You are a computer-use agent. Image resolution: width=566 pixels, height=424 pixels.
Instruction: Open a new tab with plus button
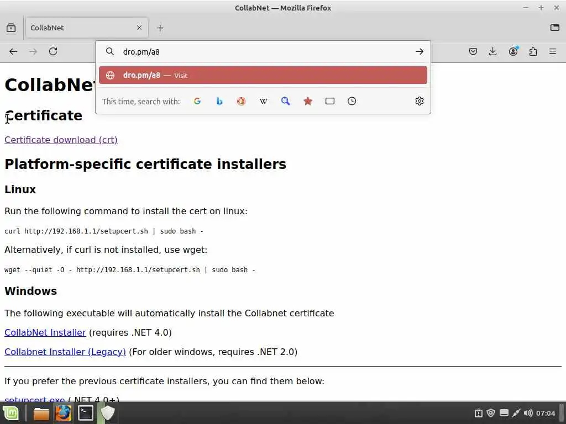click(160, 28)
